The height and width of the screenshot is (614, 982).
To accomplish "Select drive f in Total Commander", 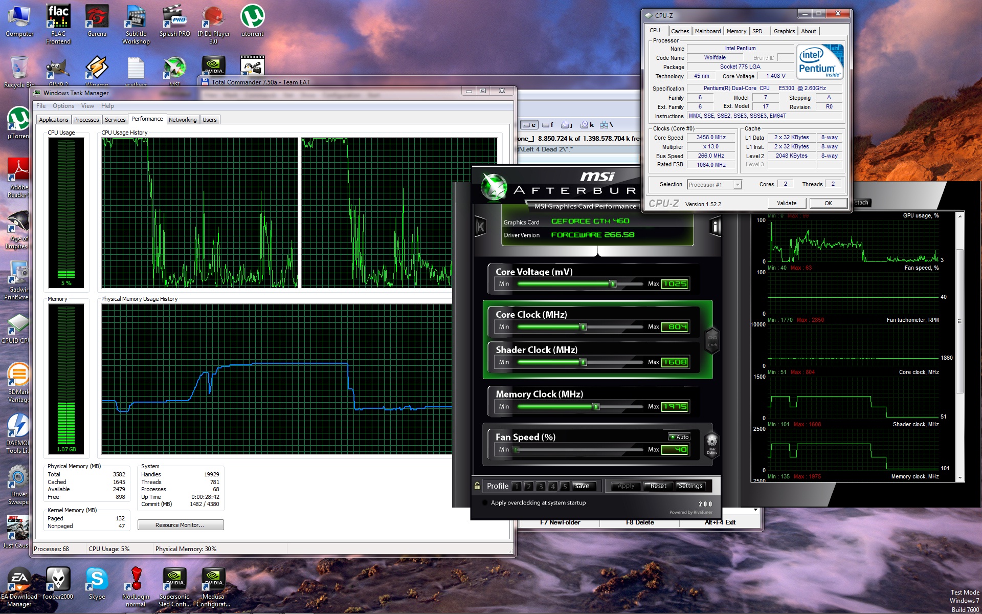I will click(x=548, y=124).
